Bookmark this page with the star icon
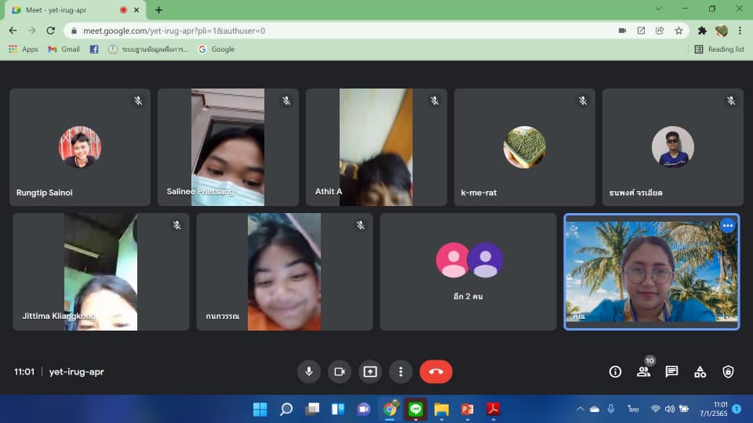This screenshot has width=753, height=423. 678,31
